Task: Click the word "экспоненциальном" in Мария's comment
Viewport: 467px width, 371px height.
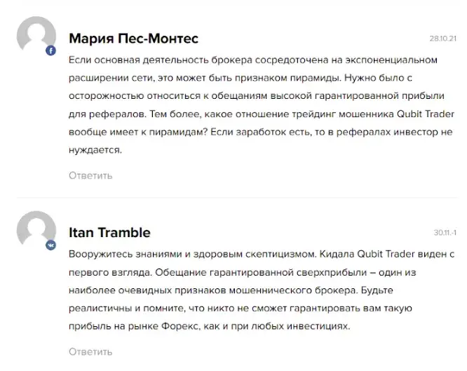Action: click(x=391, y=60)
